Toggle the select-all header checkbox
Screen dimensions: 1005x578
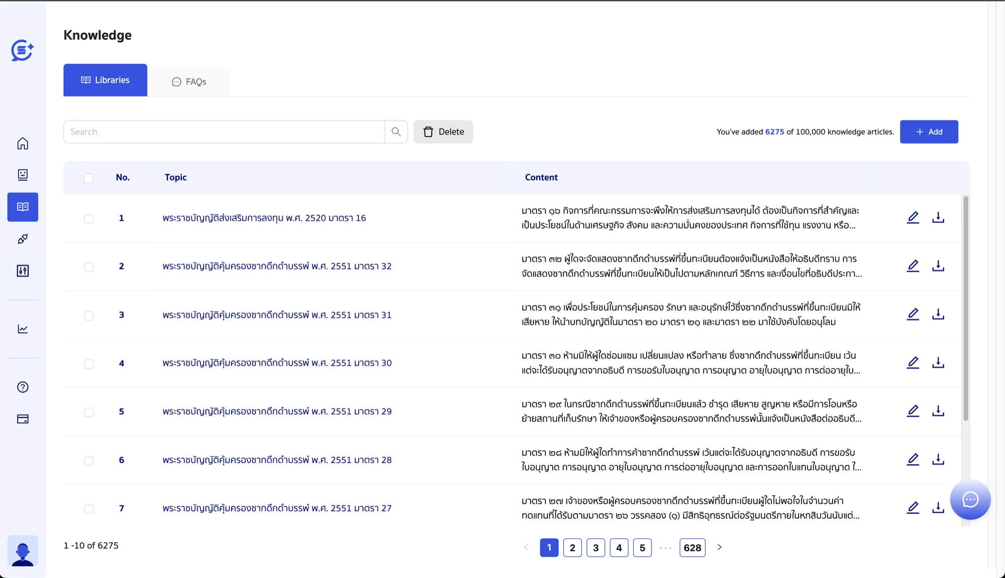[88, 178]
